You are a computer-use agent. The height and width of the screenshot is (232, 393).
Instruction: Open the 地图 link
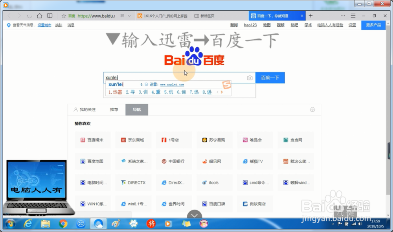tap(267, 25)
